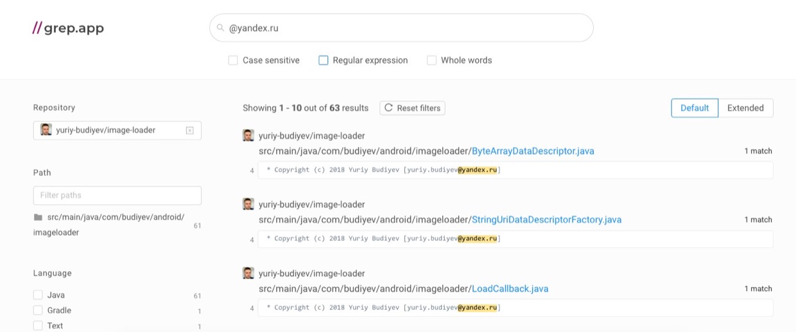Open repository name above ByteArrayDataDescriptor.java
Image resolution: width=796 pixels, height=332 pixels.
point(312,135)
